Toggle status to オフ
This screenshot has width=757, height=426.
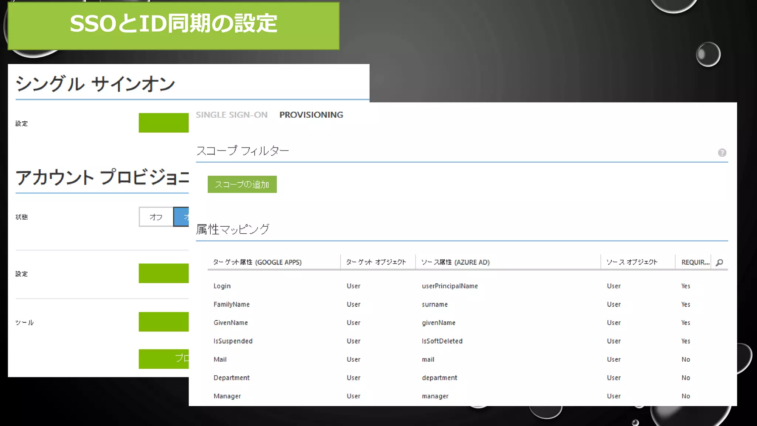tap(156, 217)
